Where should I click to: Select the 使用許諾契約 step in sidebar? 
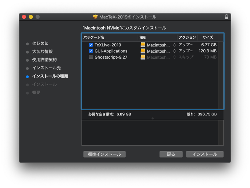pyautogui.click(x=44, y=60)
